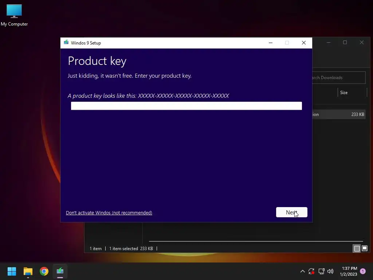This screenshot has height=280, width=373.
Task: Close the Explorer window behind
Action: pos(362,42)
